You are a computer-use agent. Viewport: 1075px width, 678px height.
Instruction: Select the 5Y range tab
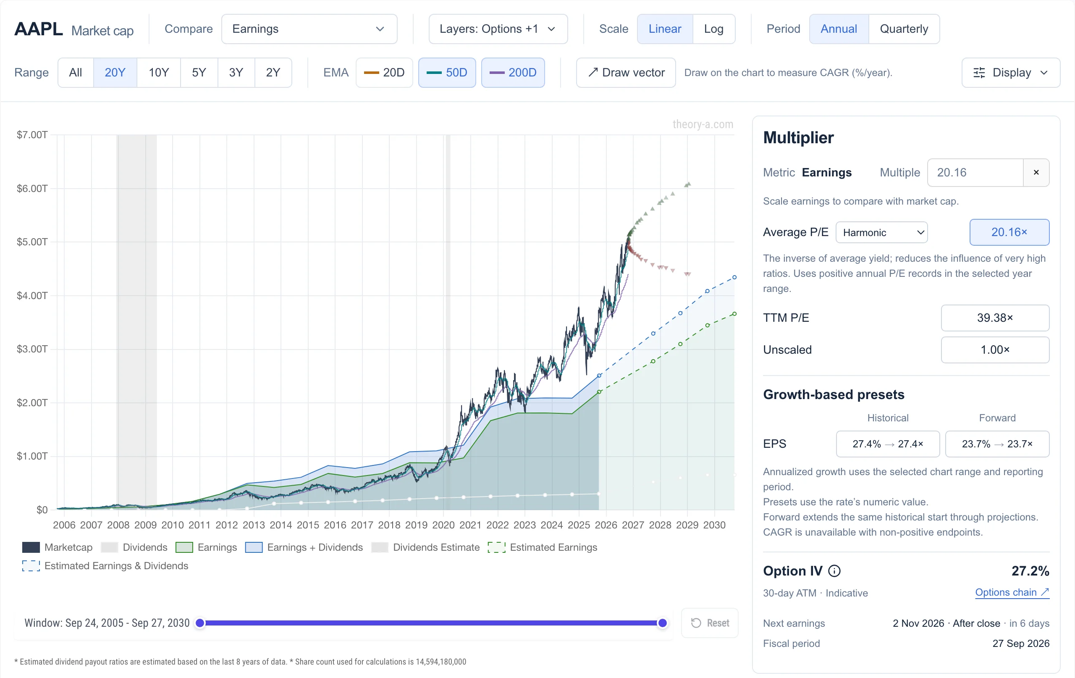199,72
